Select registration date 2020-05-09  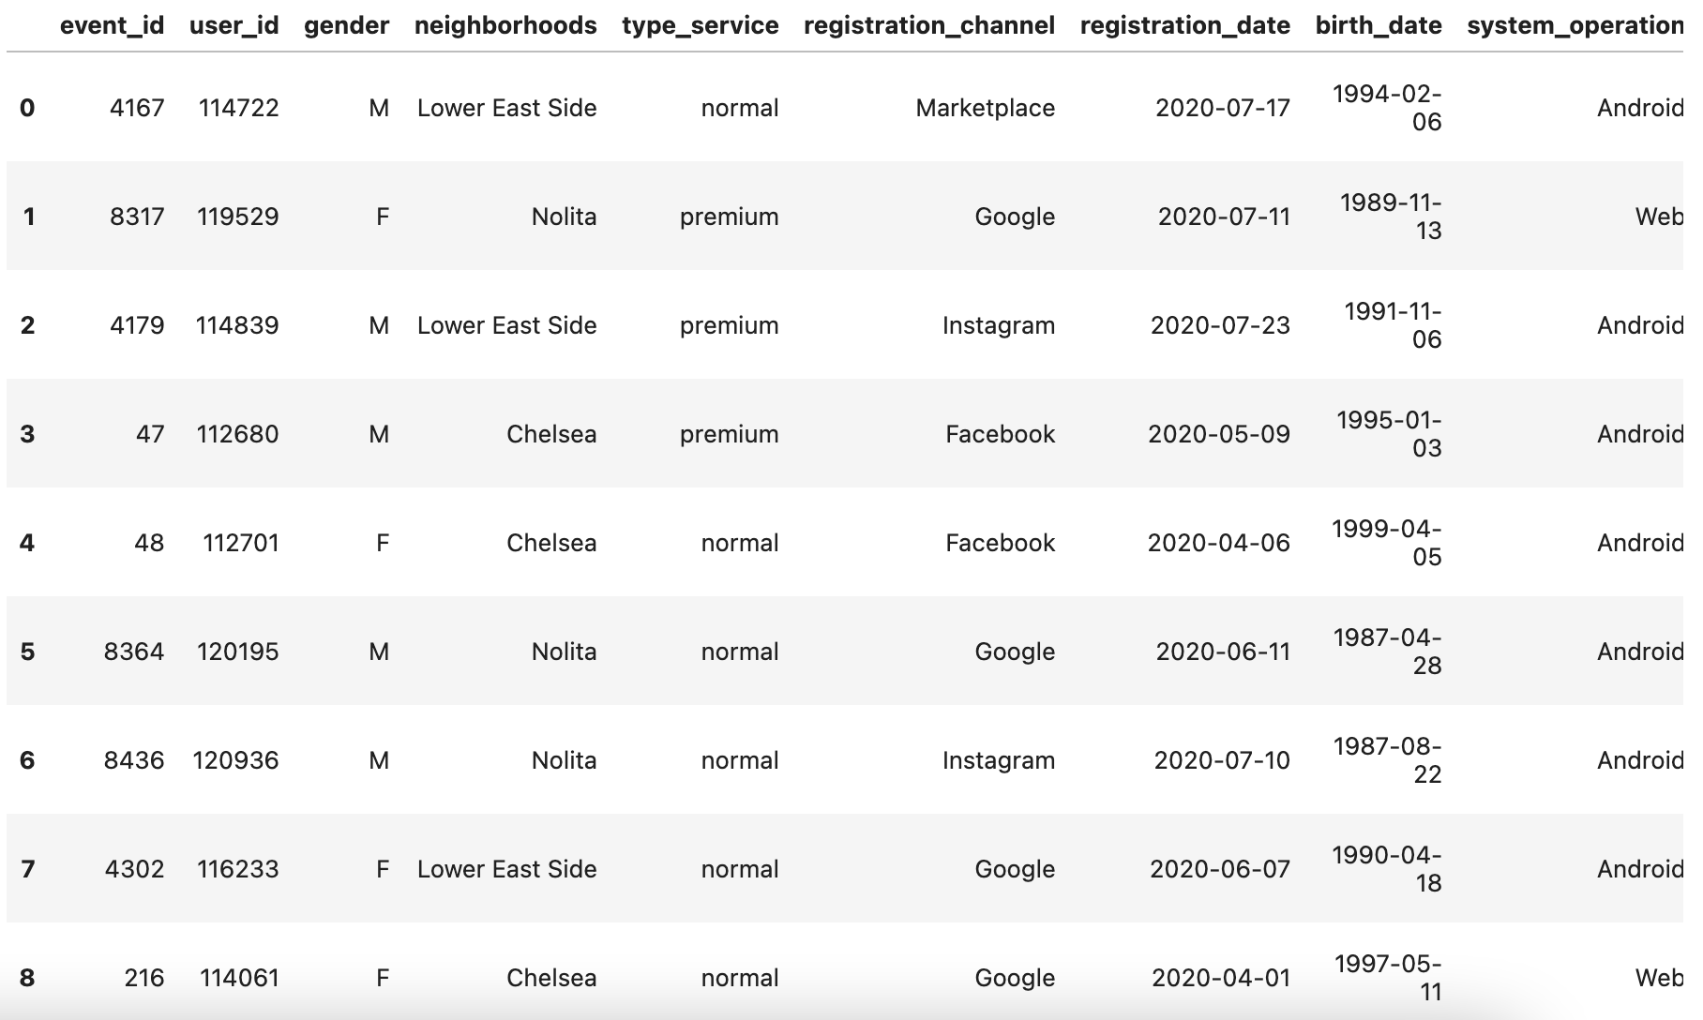tap(1219, 434)
